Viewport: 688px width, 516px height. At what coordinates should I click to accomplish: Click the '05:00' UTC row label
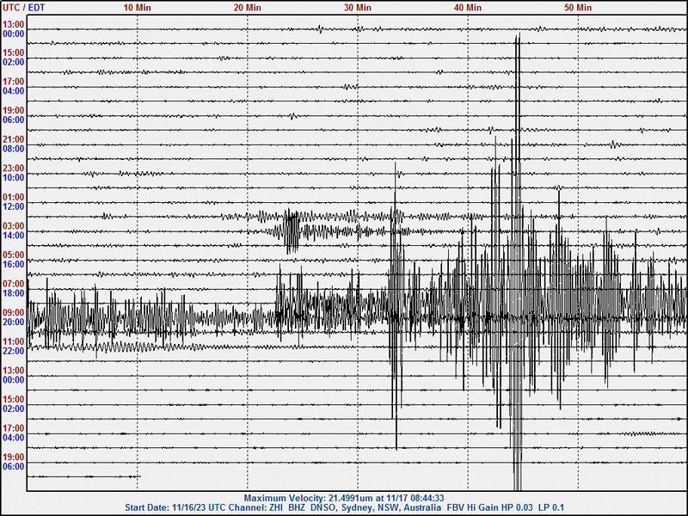[14, 255]
